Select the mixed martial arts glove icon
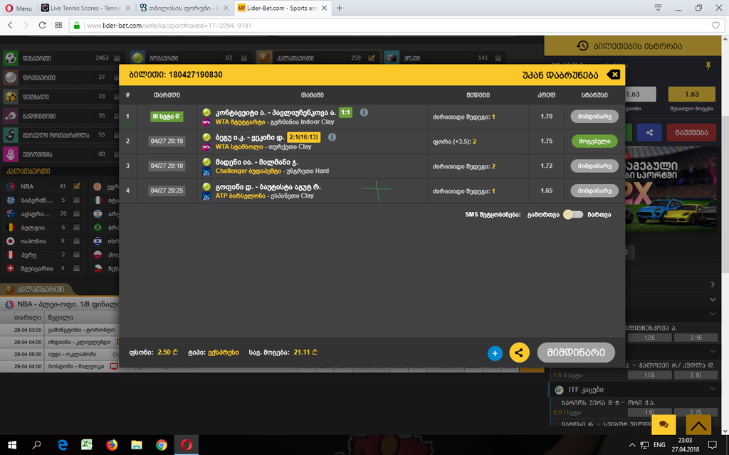Image resolution: width=729 pixels, height=455 pixels. click(x=11, y=135)
